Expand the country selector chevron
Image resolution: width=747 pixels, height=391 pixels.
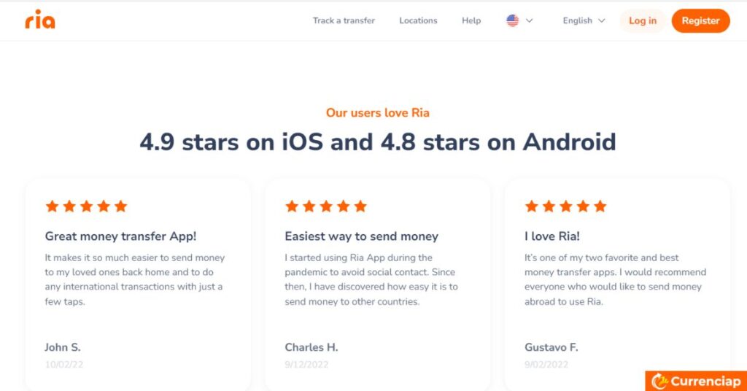(x=530, y=20)
